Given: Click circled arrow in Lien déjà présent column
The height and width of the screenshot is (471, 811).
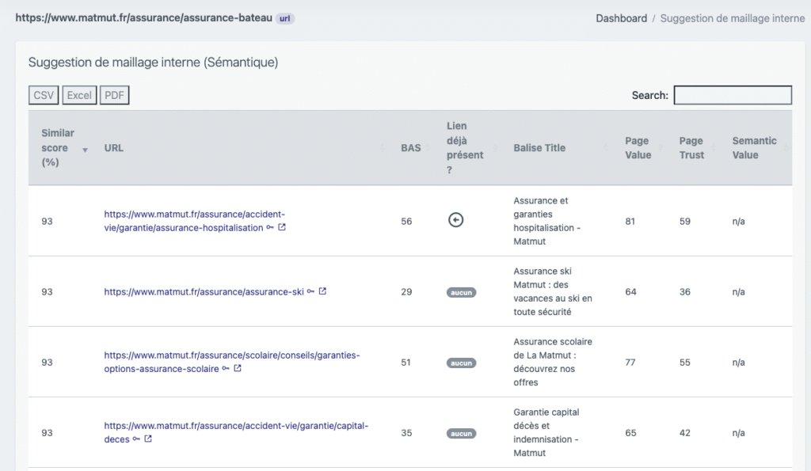Looking at the screenshot, I should 455,219.
